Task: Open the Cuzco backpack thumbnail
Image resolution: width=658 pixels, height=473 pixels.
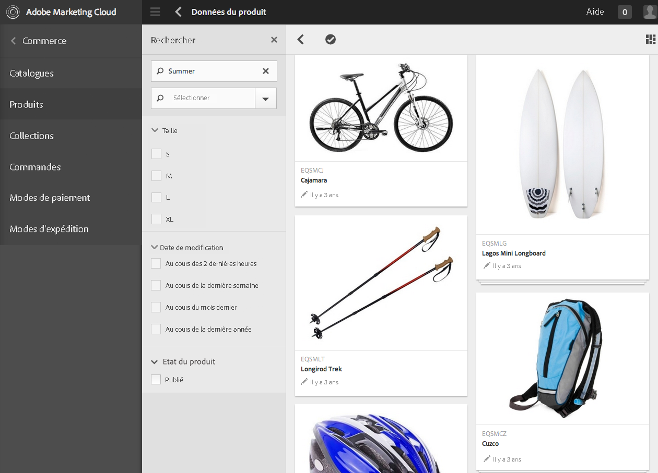Action: coord(562,358)
